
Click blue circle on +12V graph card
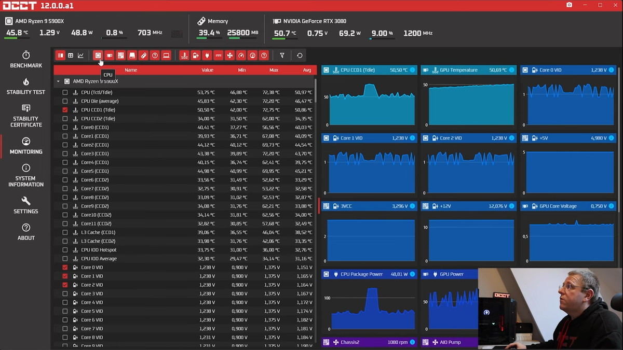(511, 206)
